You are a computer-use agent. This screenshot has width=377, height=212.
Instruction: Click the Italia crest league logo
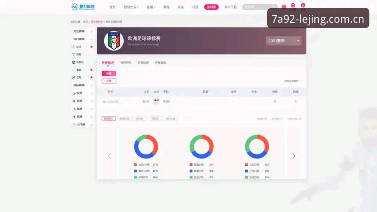click(x=114, y=41)
